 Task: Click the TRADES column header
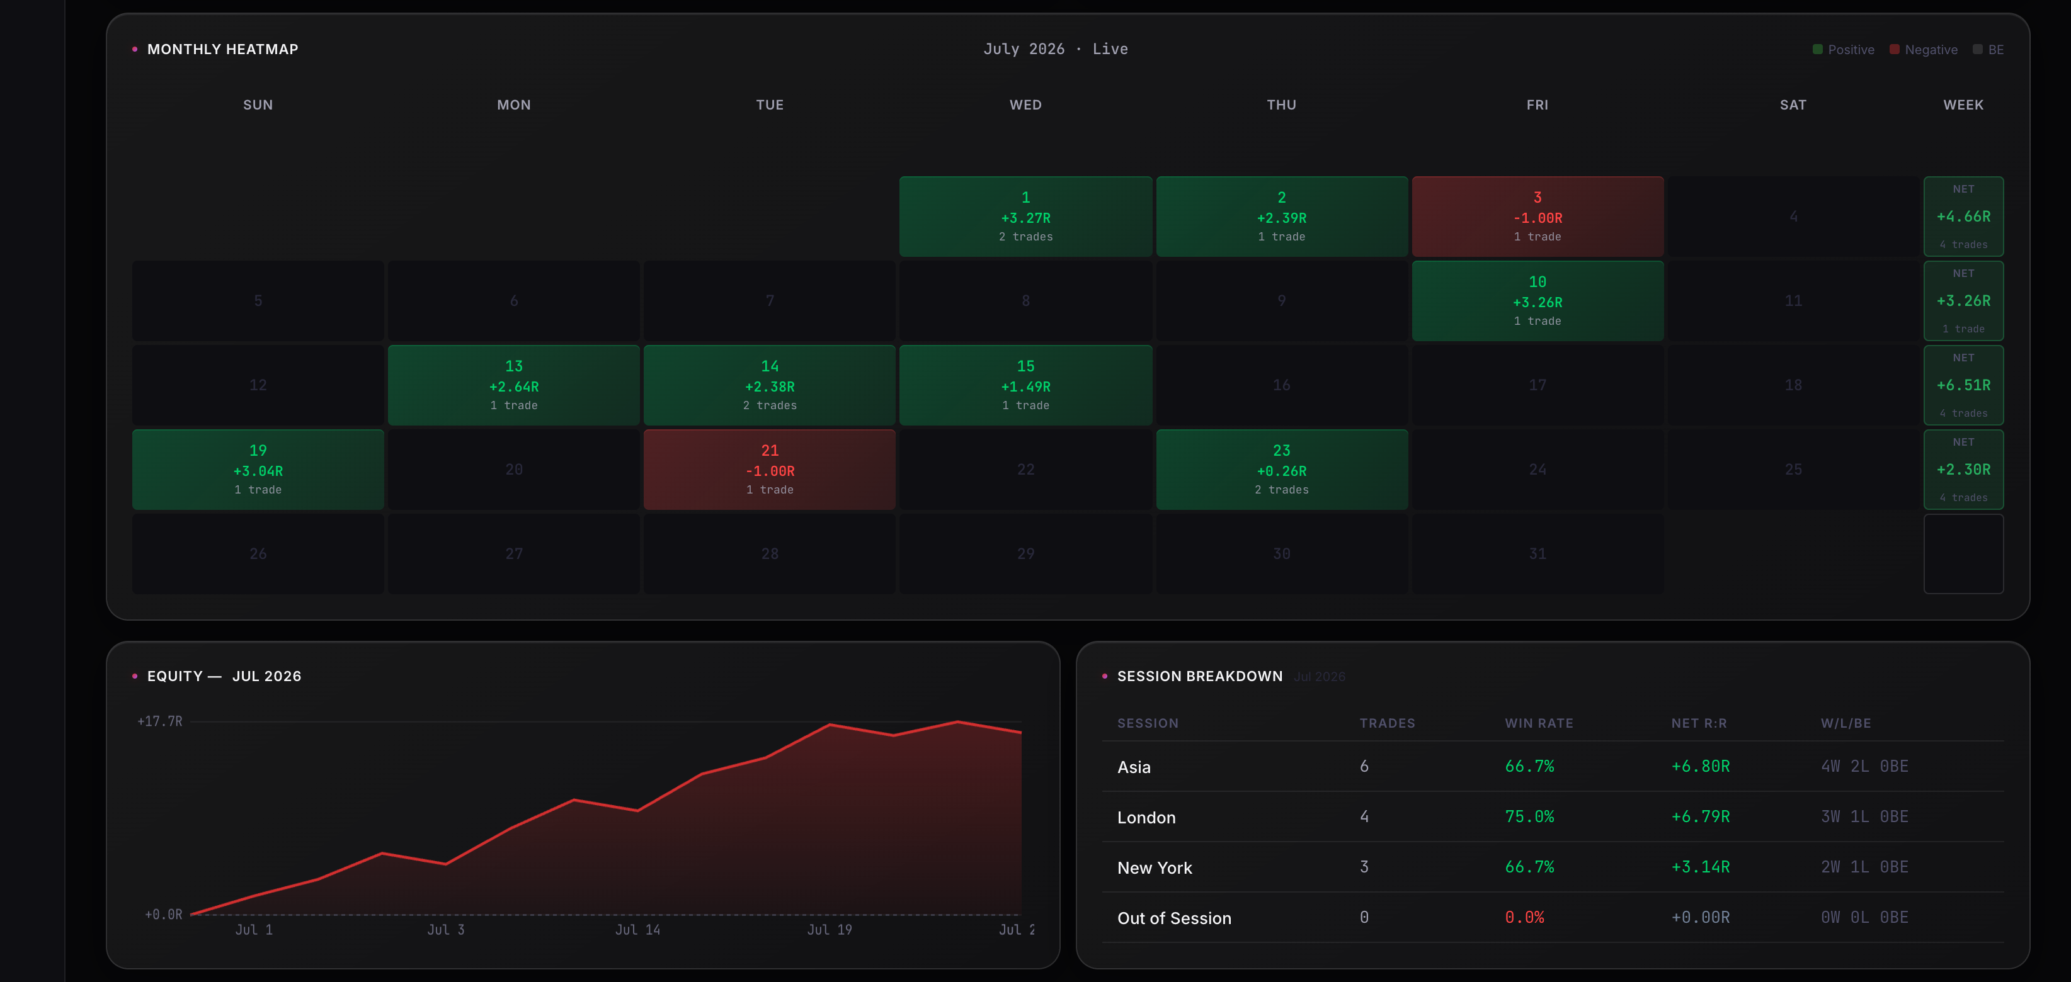coord(1387,723)
